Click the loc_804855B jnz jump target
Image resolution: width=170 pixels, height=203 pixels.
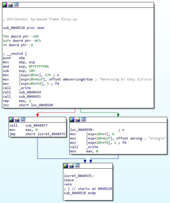pyautogui.click(x=42, y=105)
